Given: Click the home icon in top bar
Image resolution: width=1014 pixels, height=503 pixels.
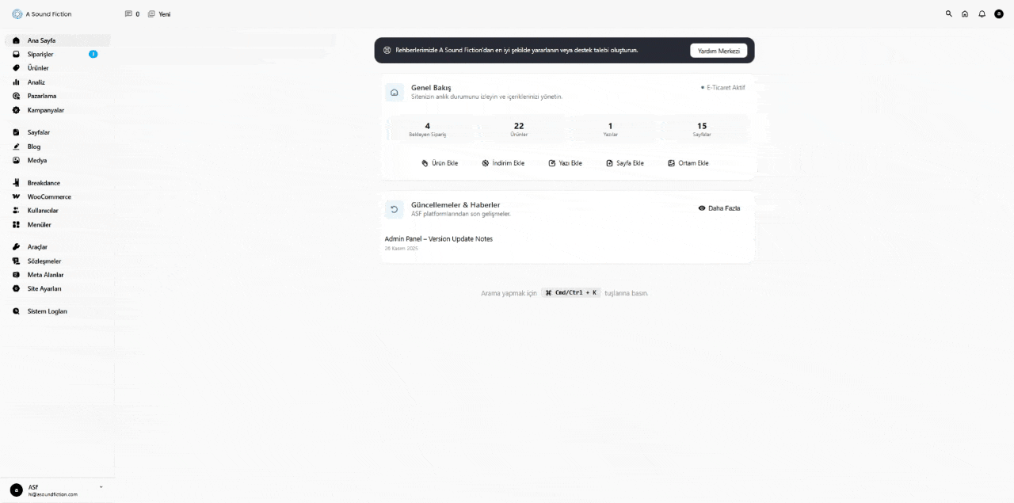Looking at the screenshot, I should pyautogui.click(x=965, y=13).
